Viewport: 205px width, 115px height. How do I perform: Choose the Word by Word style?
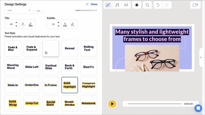pos(13,67)
